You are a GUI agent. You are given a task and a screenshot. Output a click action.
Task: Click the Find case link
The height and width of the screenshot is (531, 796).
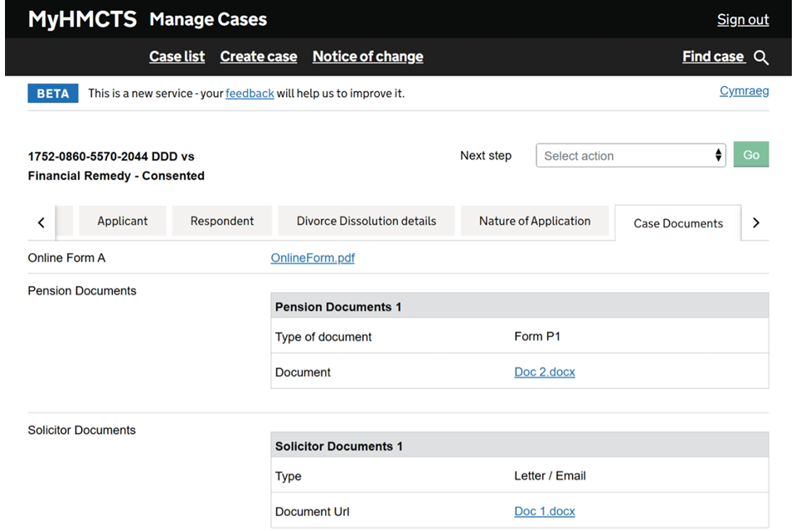[713, 56]
